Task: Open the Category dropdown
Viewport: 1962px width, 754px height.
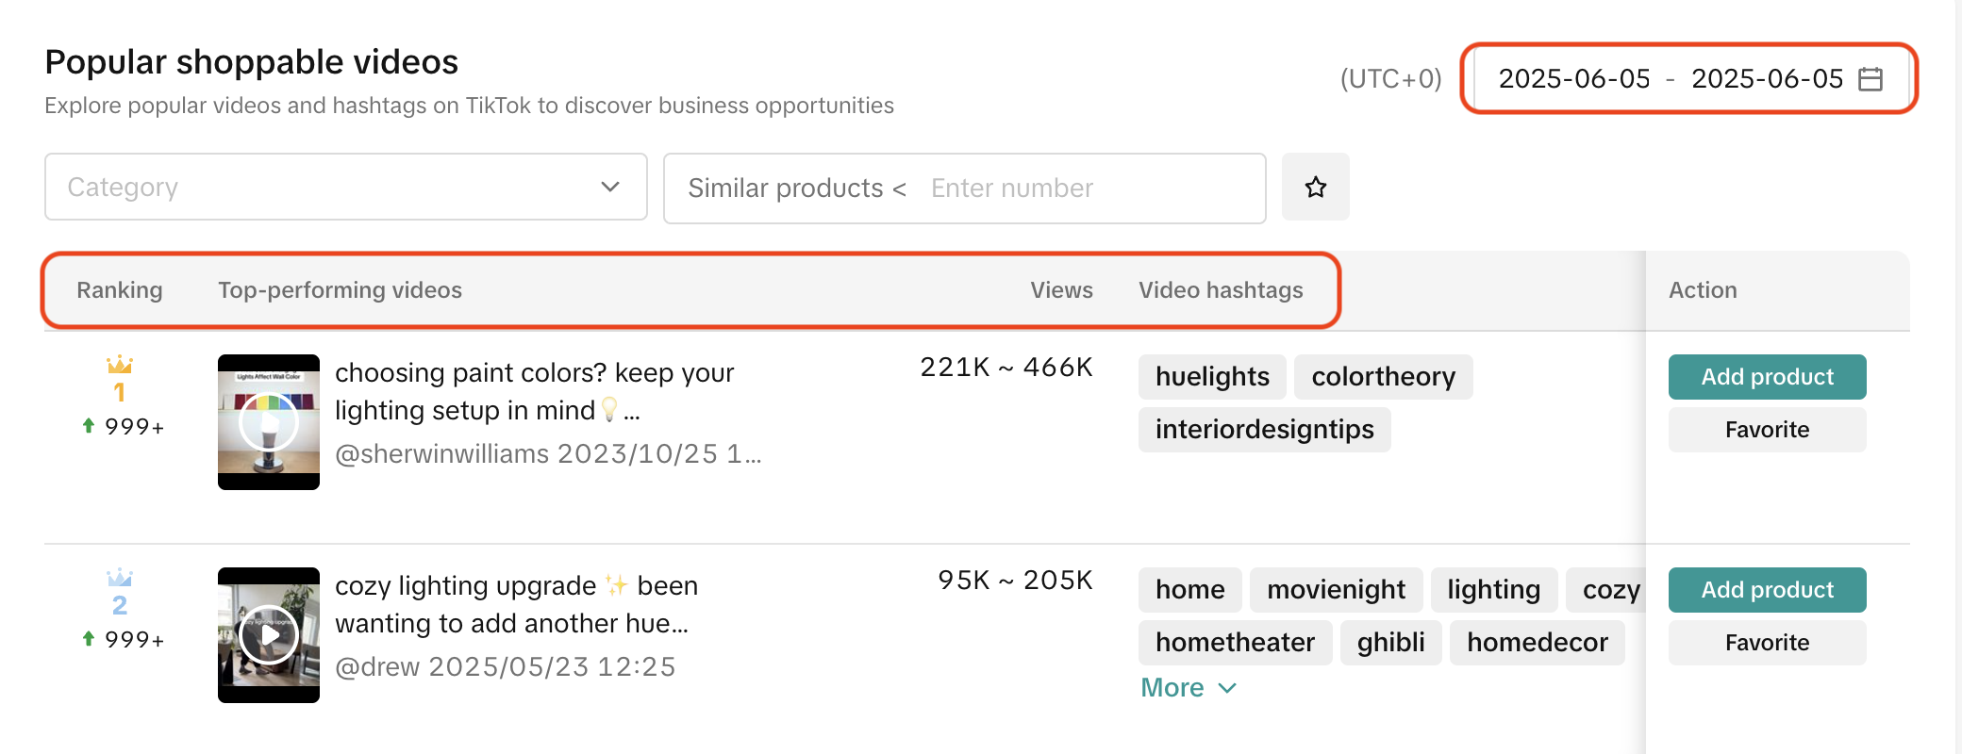Action: click(345, 188)
